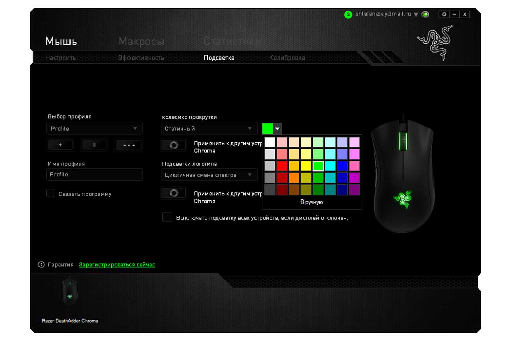This screenshot has width=511, height=341.
Task: Open the Подсветка sub-tab
Action: [x=219, y=58]
